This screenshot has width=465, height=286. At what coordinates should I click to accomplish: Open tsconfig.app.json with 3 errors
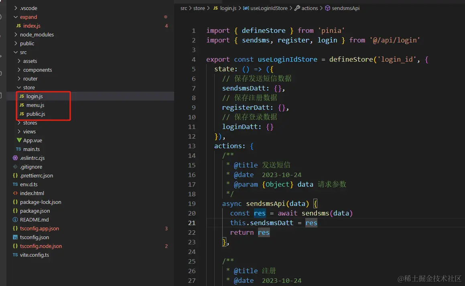pos(39,228)
